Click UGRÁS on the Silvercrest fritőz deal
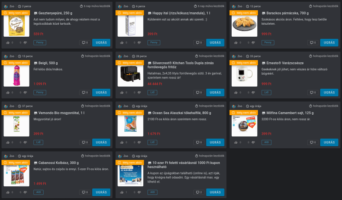The width and height of the screenshot is (342, 200). pyautogui.click(x=215, y=93)
